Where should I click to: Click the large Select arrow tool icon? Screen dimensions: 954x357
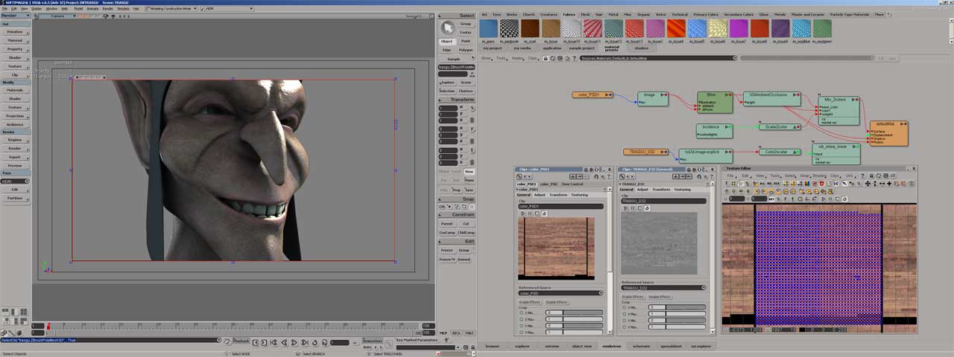click(x=446, y=28)
